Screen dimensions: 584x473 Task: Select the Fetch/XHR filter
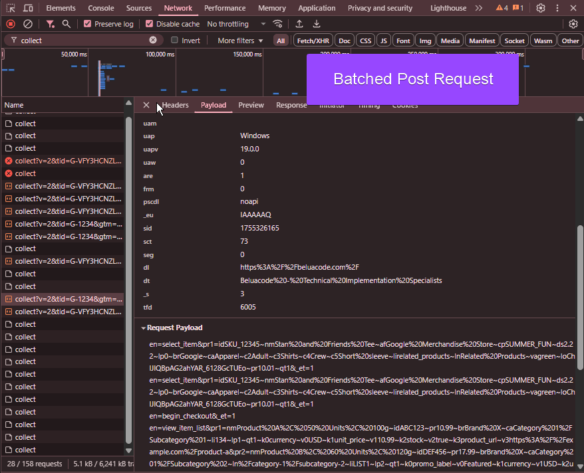313,40
